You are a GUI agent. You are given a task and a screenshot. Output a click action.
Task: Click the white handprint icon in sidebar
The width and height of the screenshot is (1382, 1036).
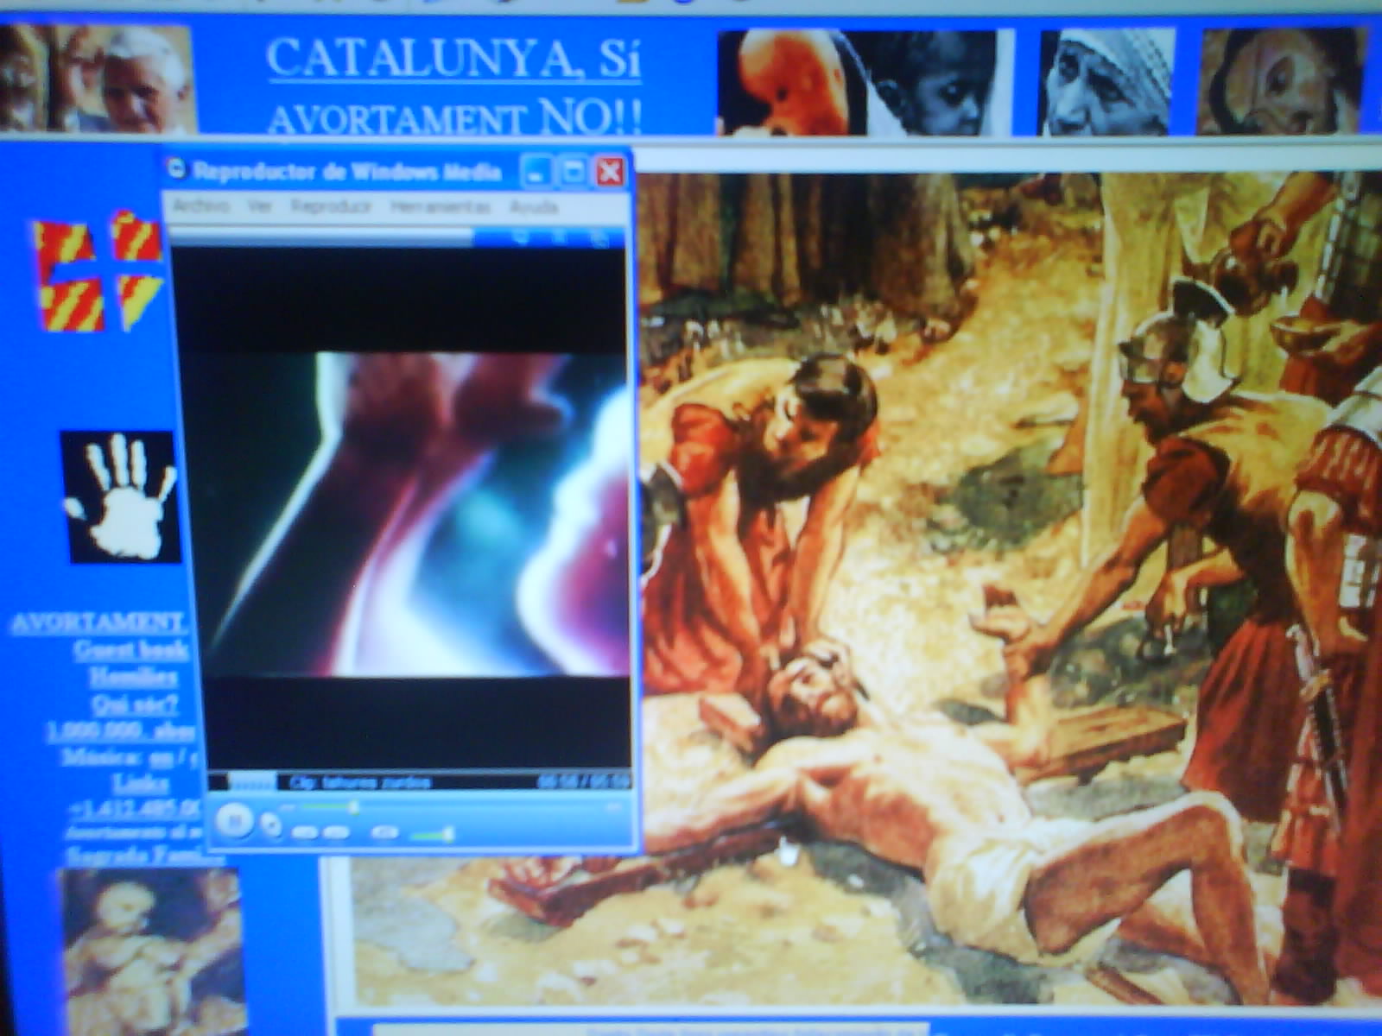click(121, 496)
